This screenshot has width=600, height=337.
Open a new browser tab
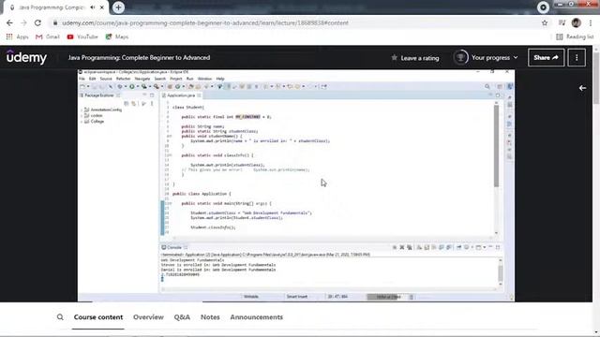pos(118,7)
